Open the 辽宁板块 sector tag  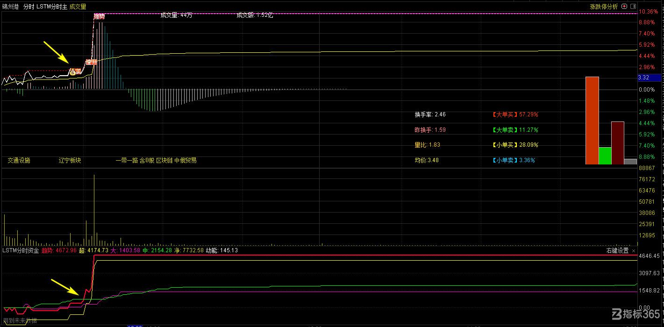[x=70, y=160]
